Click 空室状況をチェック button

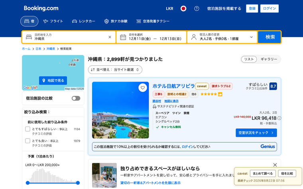pyautogui.click(x=256, y=132)
